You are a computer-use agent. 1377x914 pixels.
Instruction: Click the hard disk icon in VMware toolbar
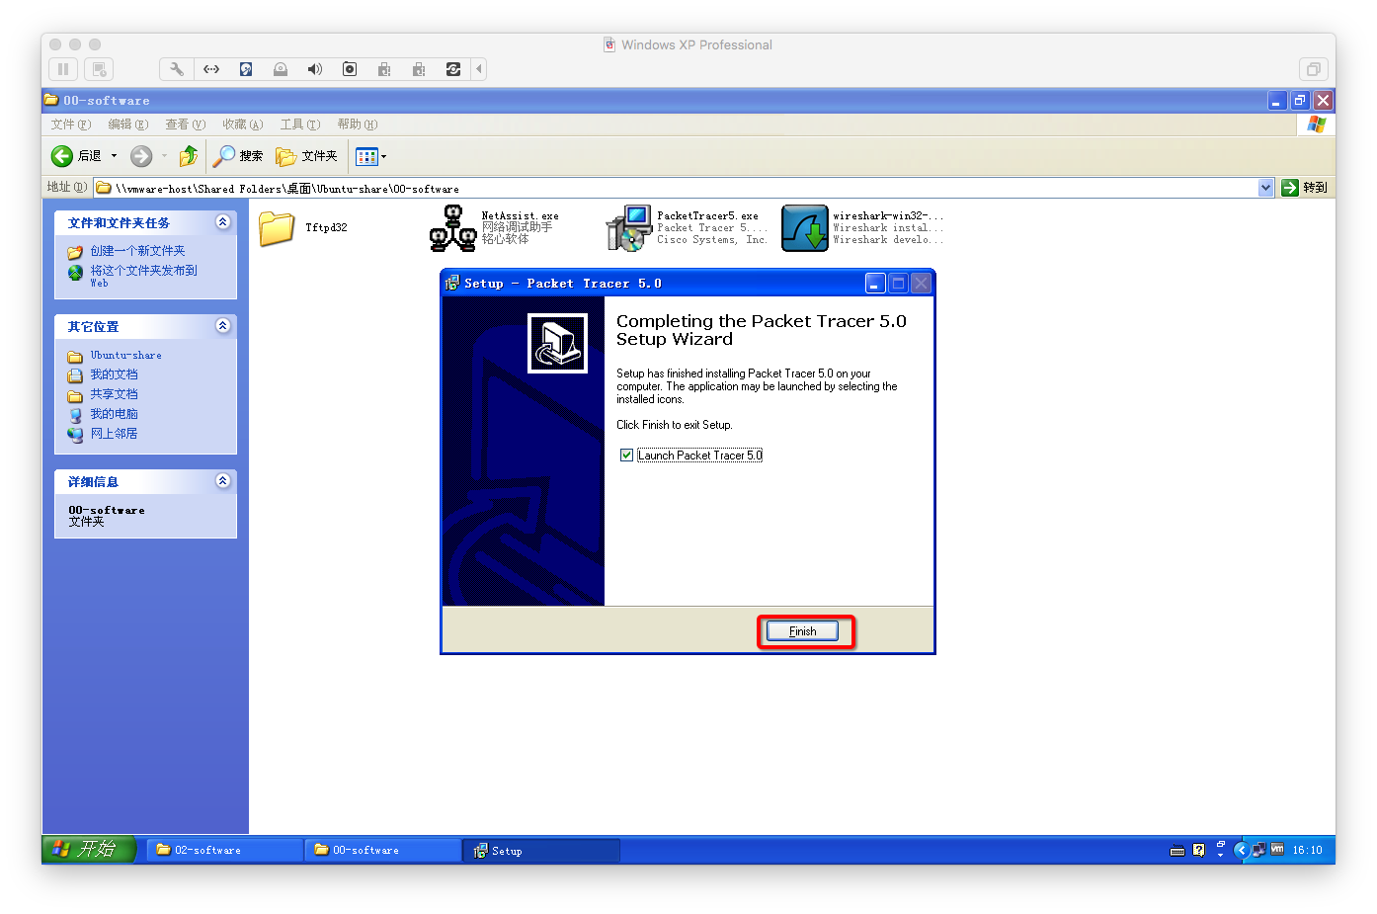246,69
